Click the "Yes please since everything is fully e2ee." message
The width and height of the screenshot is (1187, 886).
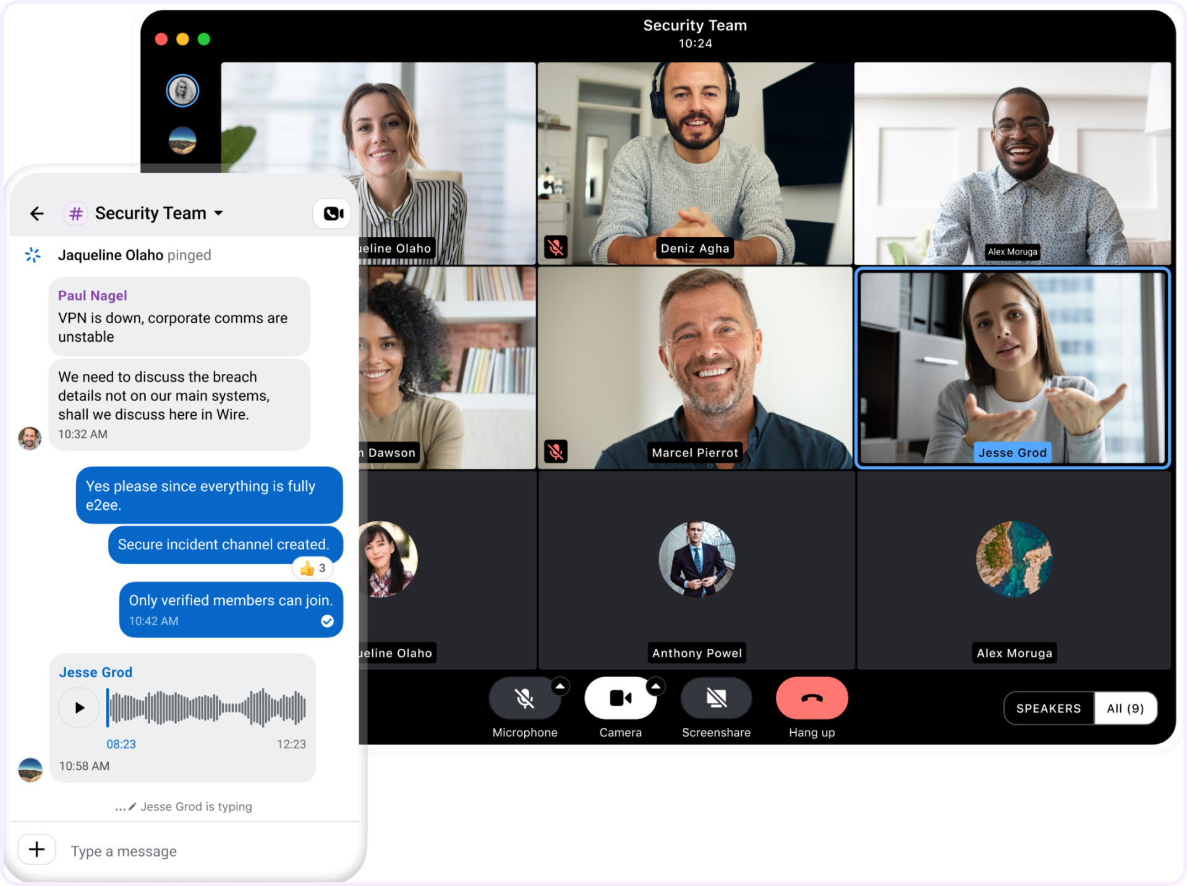(x=209, y=496)
